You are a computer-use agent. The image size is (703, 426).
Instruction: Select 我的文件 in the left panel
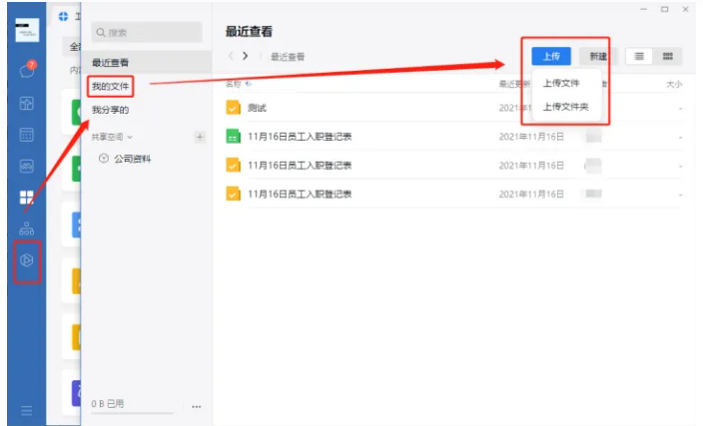tap(110, 86)
